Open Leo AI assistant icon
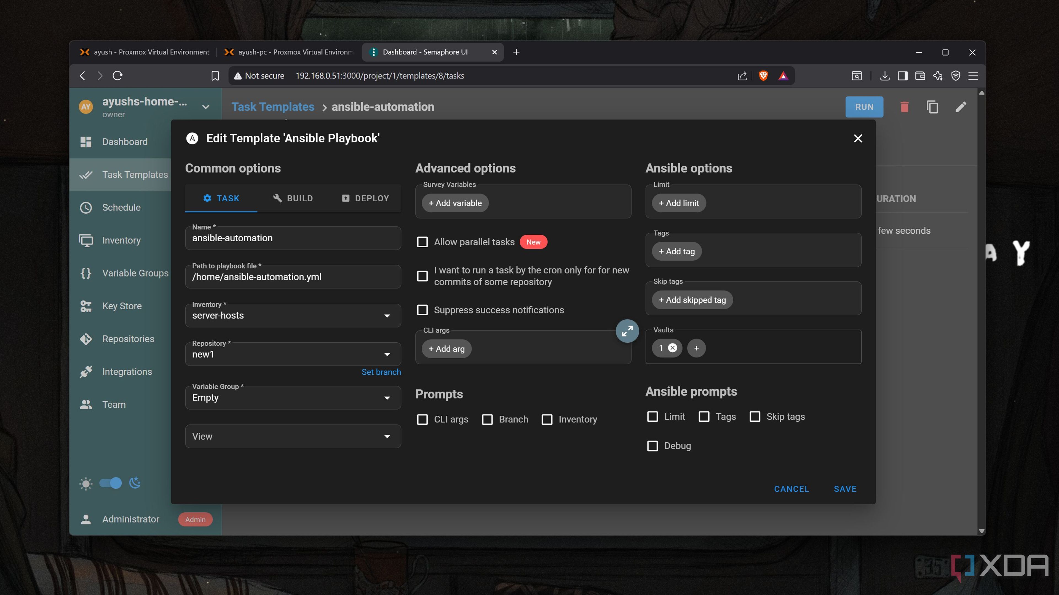The height and width of the screenshot is (595, 1059). 938,75
